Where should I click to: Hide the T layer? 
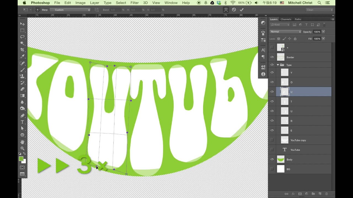point(272,101)
